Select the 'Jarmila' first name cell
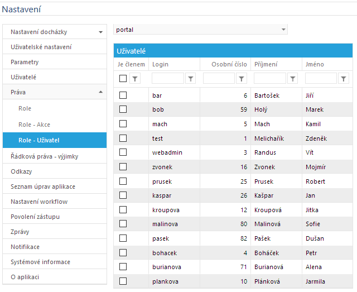 coord(327,281)
